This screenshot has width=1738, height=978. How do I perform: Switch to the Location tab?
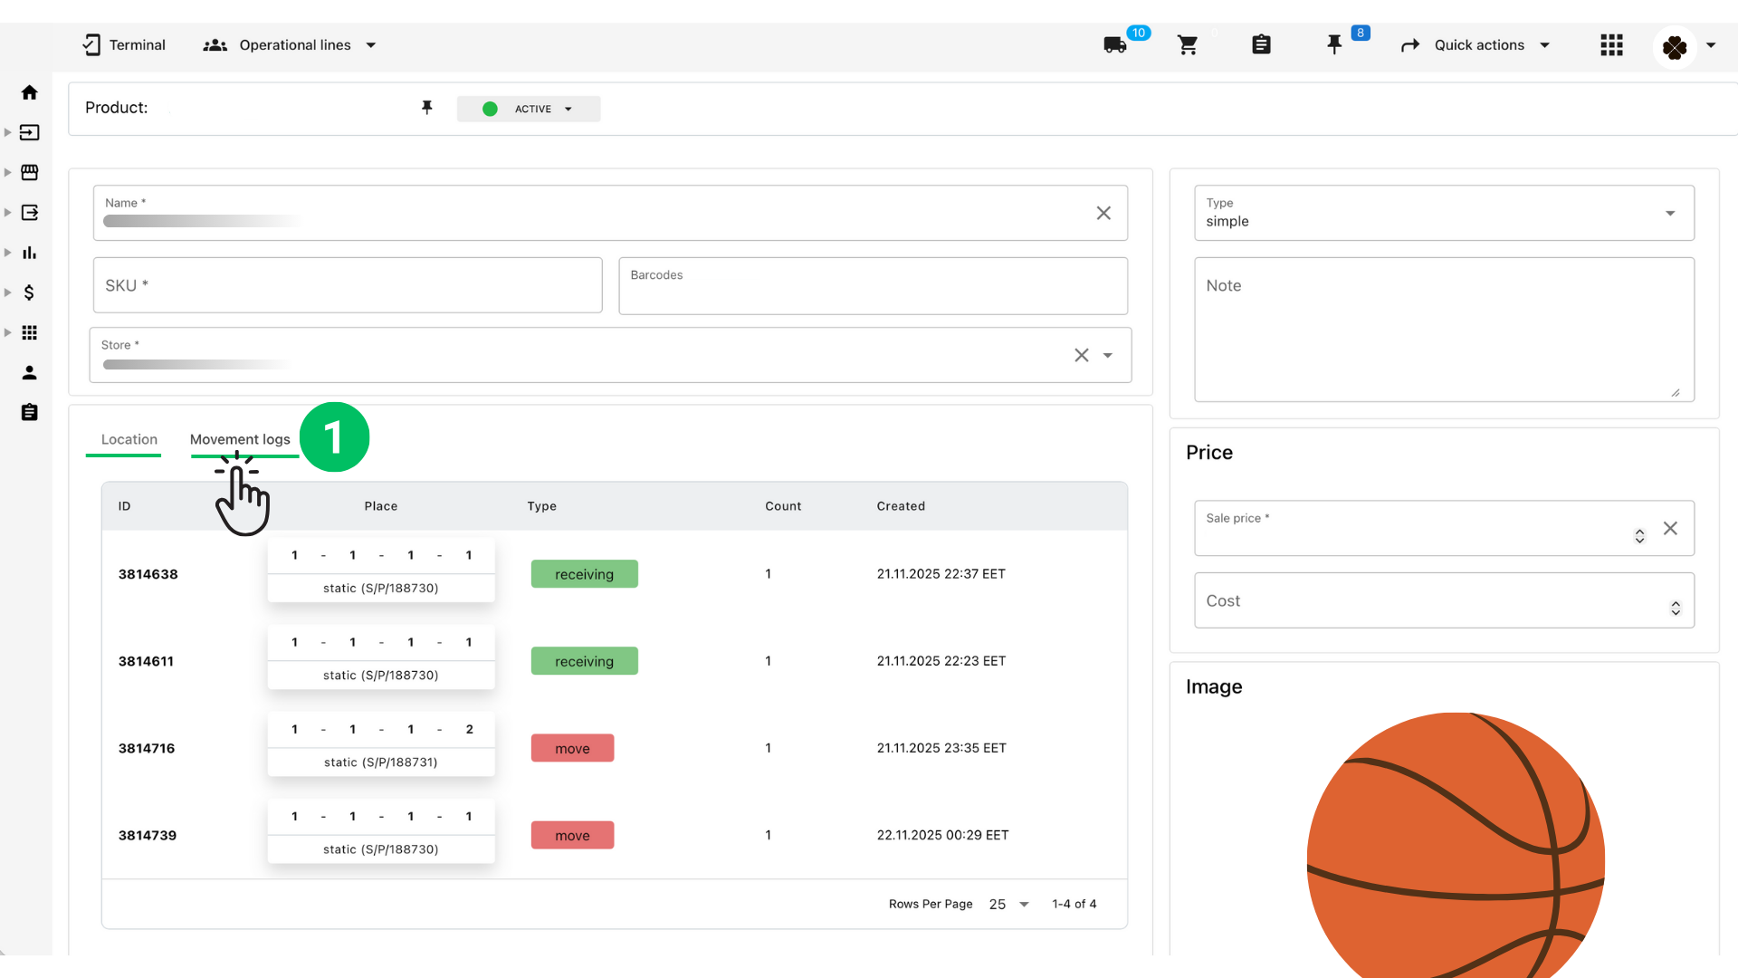pyautogui.click(x=128, y=440)
